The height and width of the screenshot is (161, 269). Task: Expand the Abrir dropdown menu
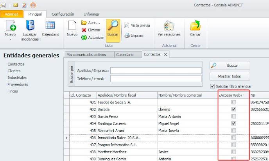[x=91, y=23]
